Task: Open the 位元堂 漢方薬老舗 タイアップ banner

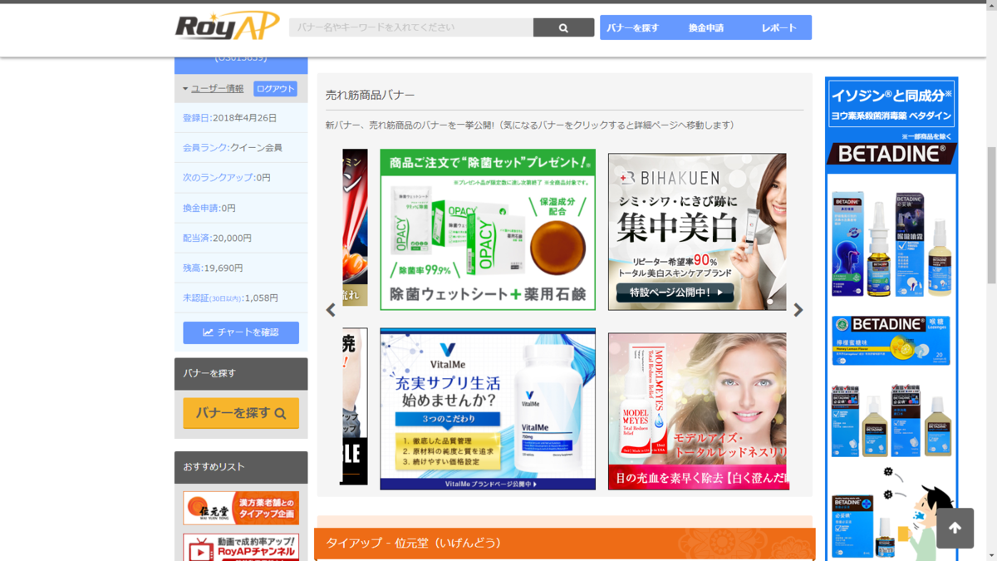Action: (x=241, y=508)
